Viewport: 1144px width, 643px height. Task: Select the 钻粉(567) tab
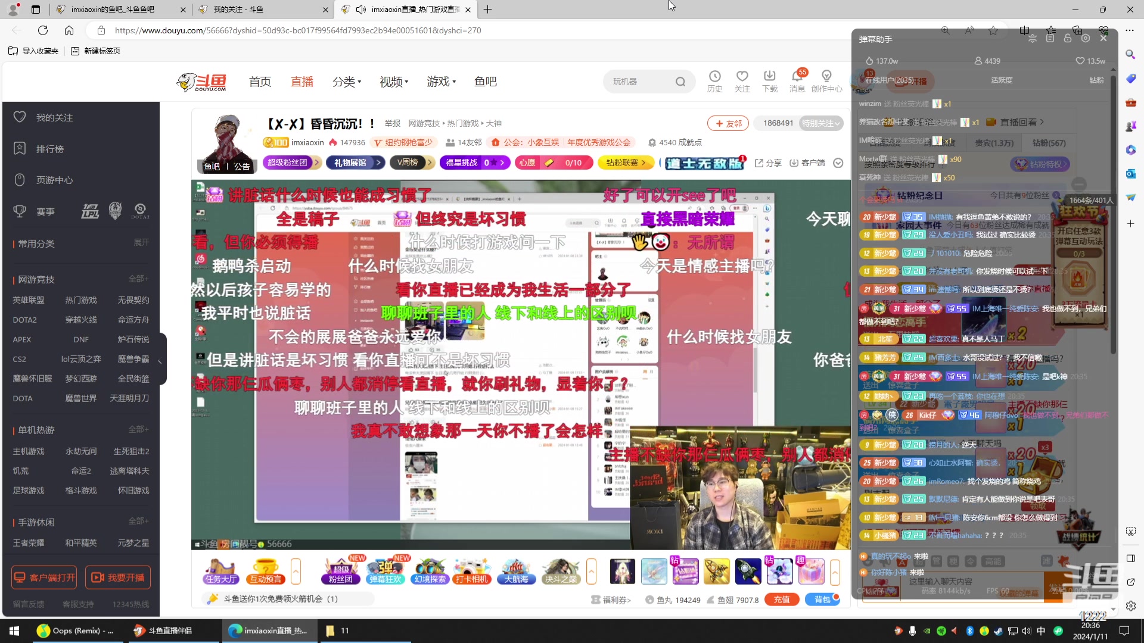tap(1049, 143)
